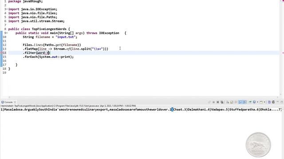
Task: Toggle Show Console When Standard Error Changes
Action: click(x=245, y=102)
